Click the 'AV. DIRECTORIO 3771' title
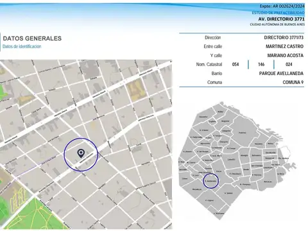Viewport: 308px width, 231px height. [x=282, y=19]
